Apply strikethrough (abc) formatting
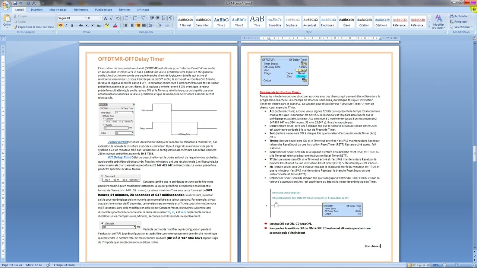The height and width of the screenshot is (268, 477). (x=81, y=25)
